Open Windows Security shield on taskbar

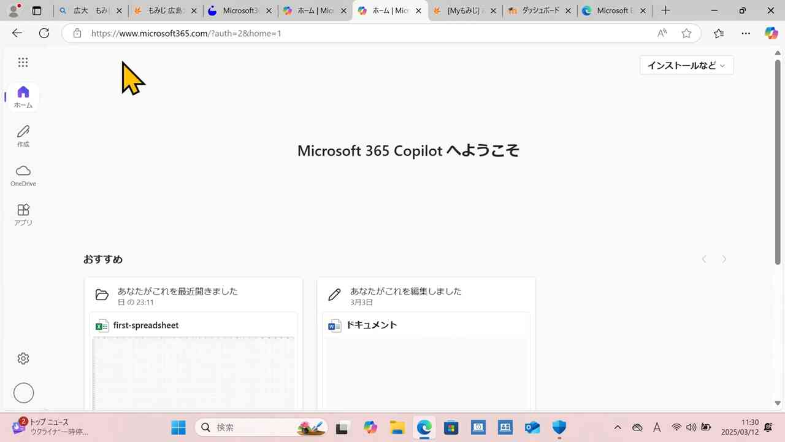(559, 427)
